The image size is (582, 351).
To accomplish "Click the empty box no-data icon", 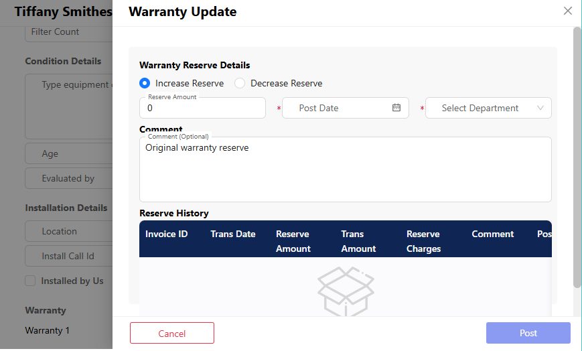I will [346, 291].
